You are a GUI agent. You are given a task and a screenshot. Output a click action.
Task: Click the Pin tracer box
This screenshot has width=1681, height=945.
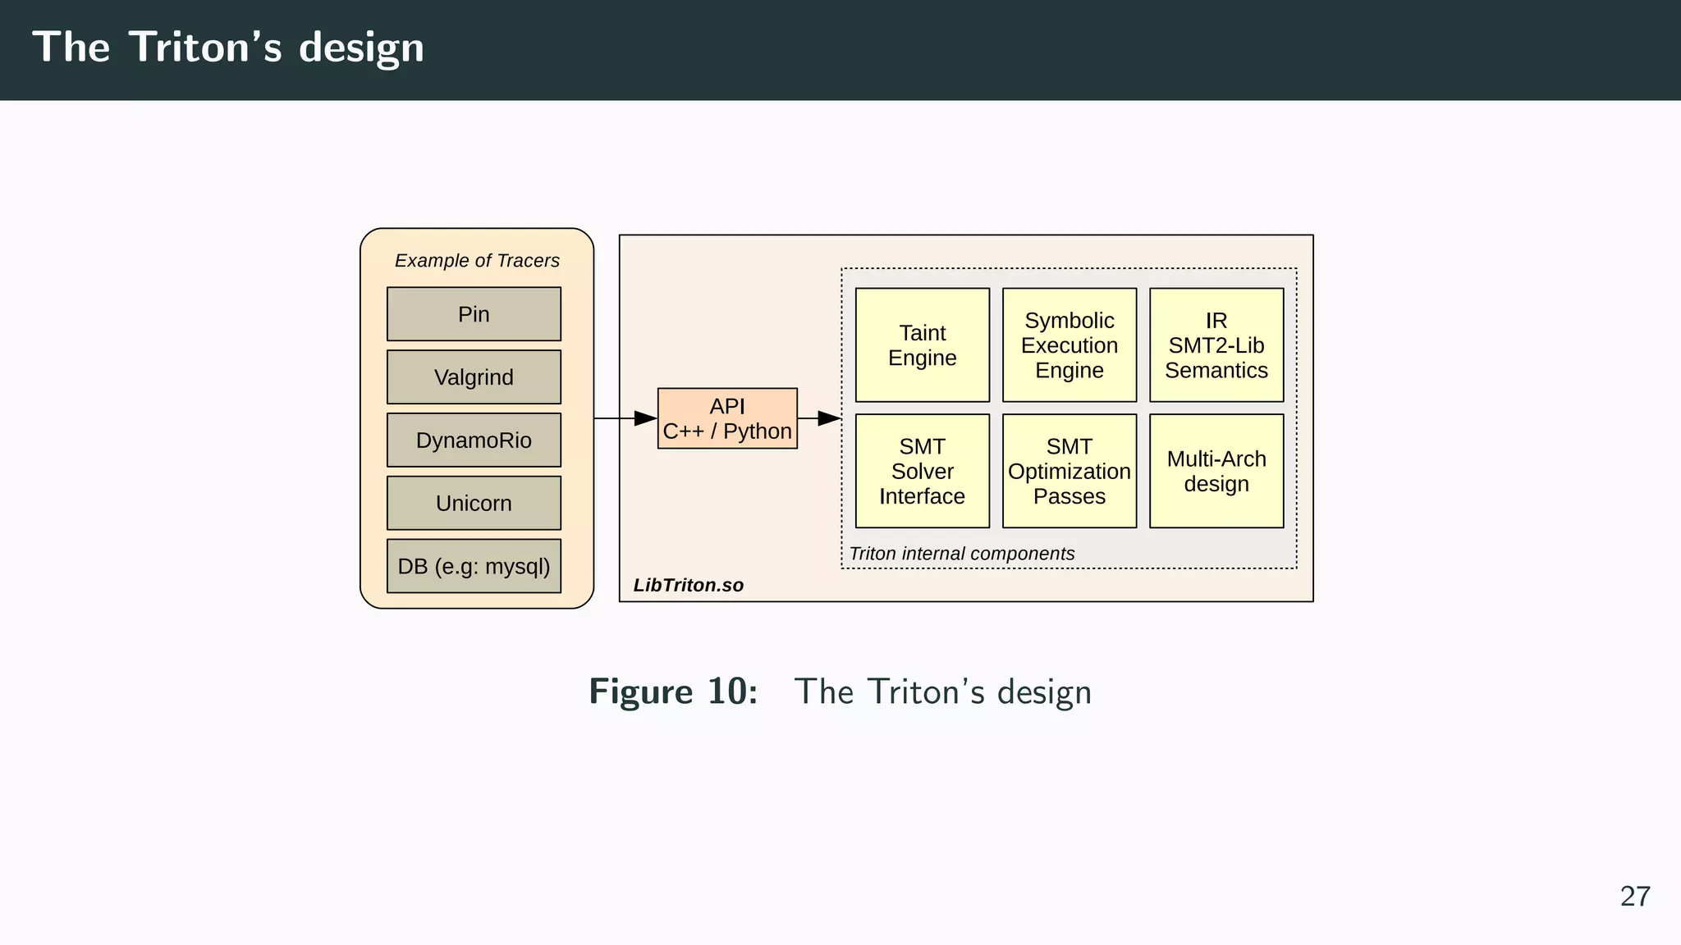474,314
